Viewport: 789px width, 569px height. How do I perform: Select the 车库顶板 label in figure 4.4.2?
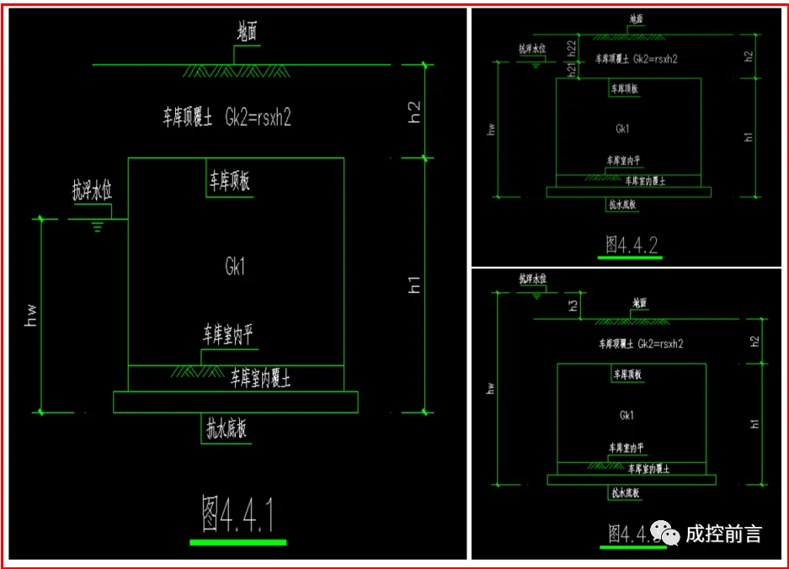pyautogui.click(x=625, y=89)
